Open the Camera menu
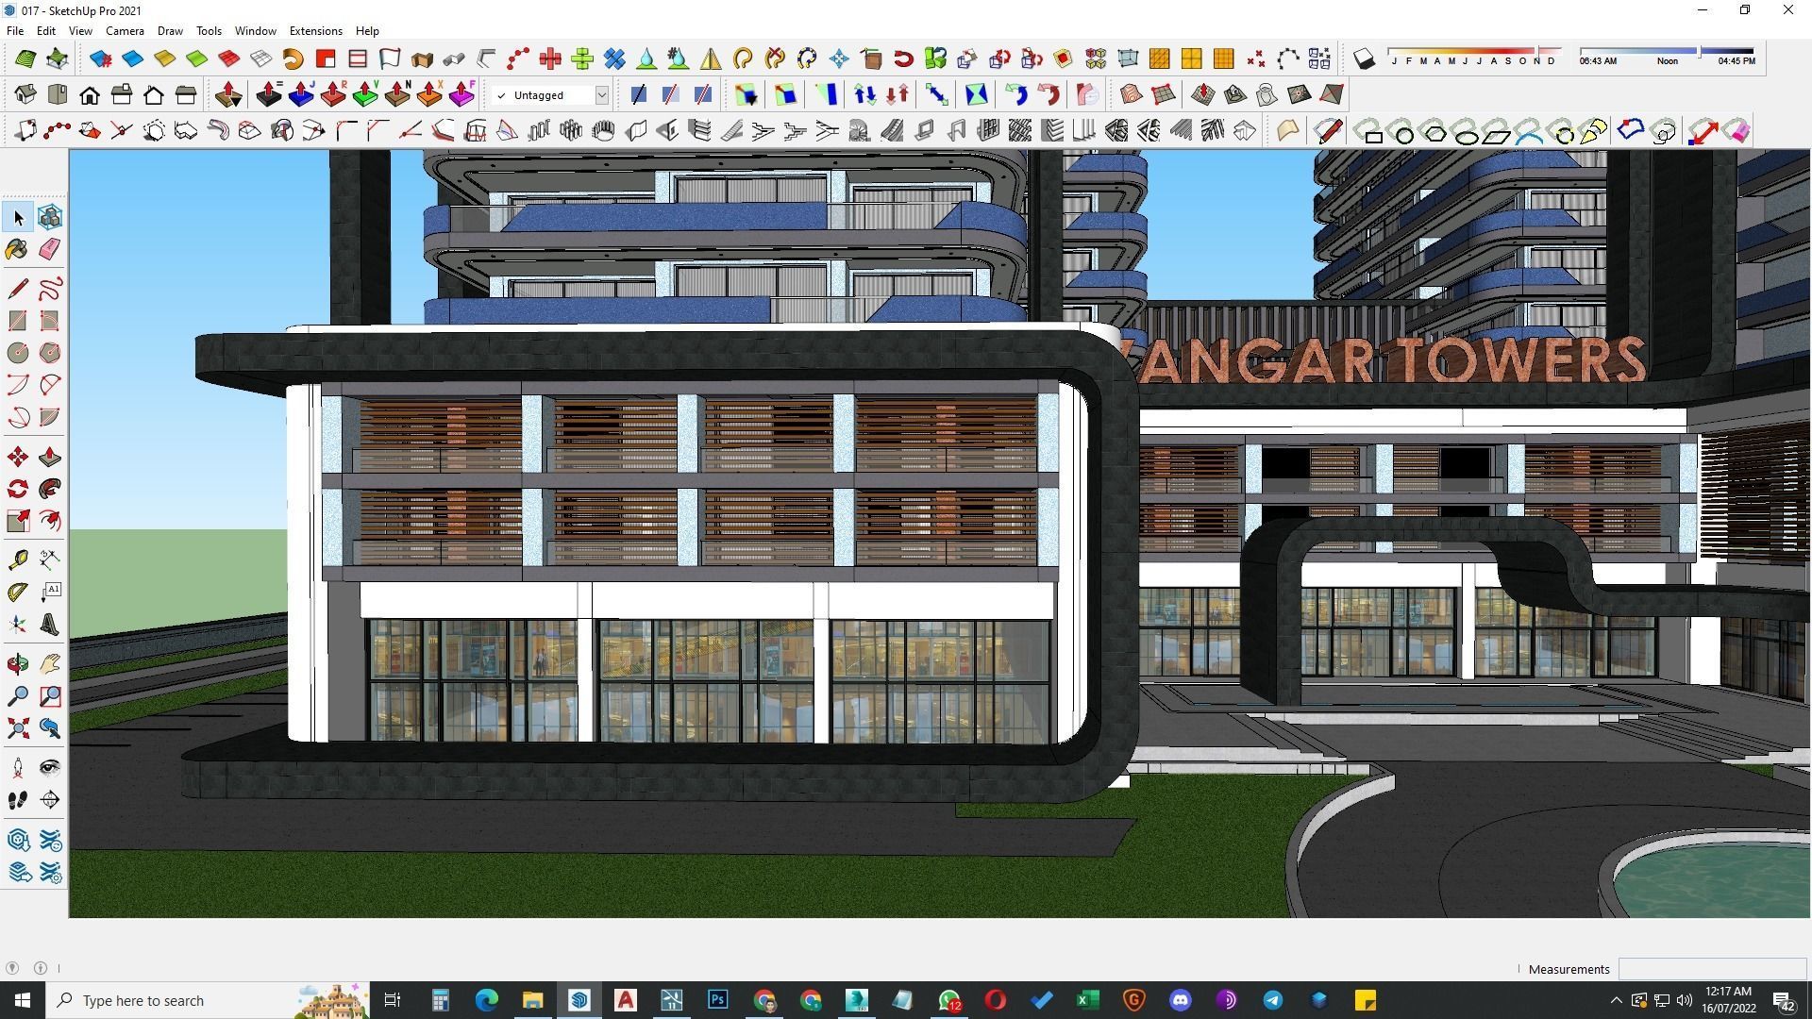The width and height of the screenshot is (1812, 1019). (x=125, y=31)
